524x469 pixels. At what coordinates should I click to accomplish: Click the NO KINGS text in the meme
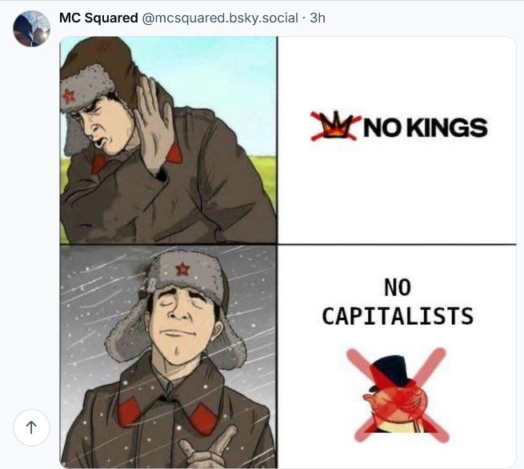(x=424, y=126)
